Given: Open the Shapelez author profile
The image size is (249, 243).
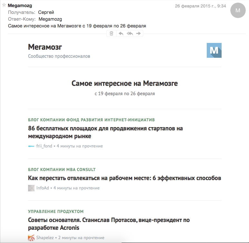Looking at the screenshot, I should click(45, 238).
